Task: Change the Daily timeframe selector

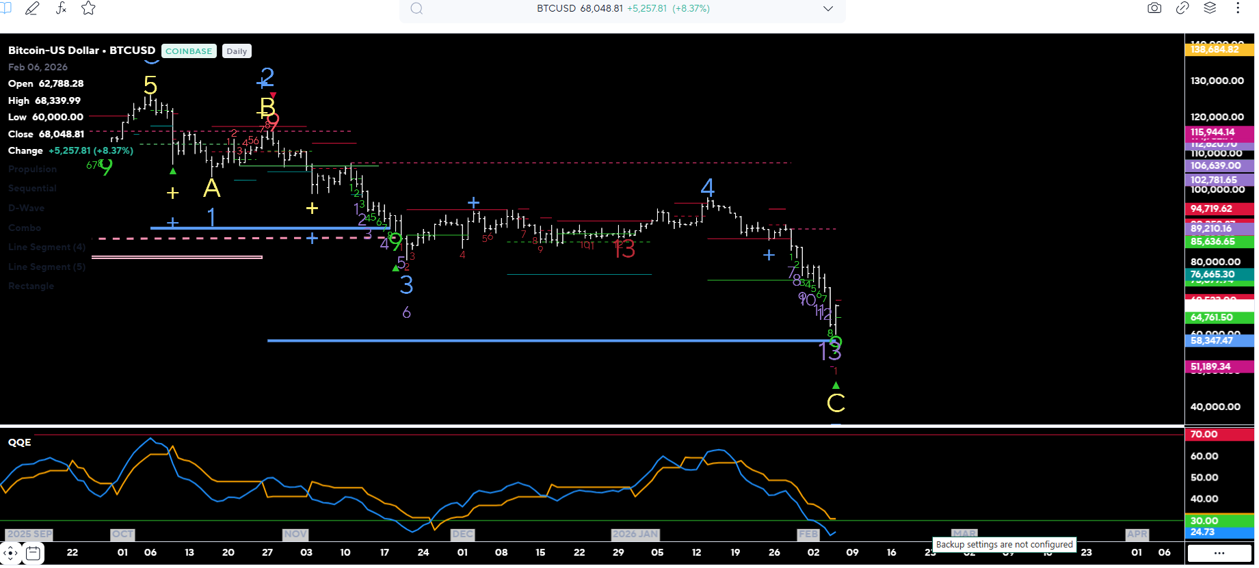Action: coord(237,51)
